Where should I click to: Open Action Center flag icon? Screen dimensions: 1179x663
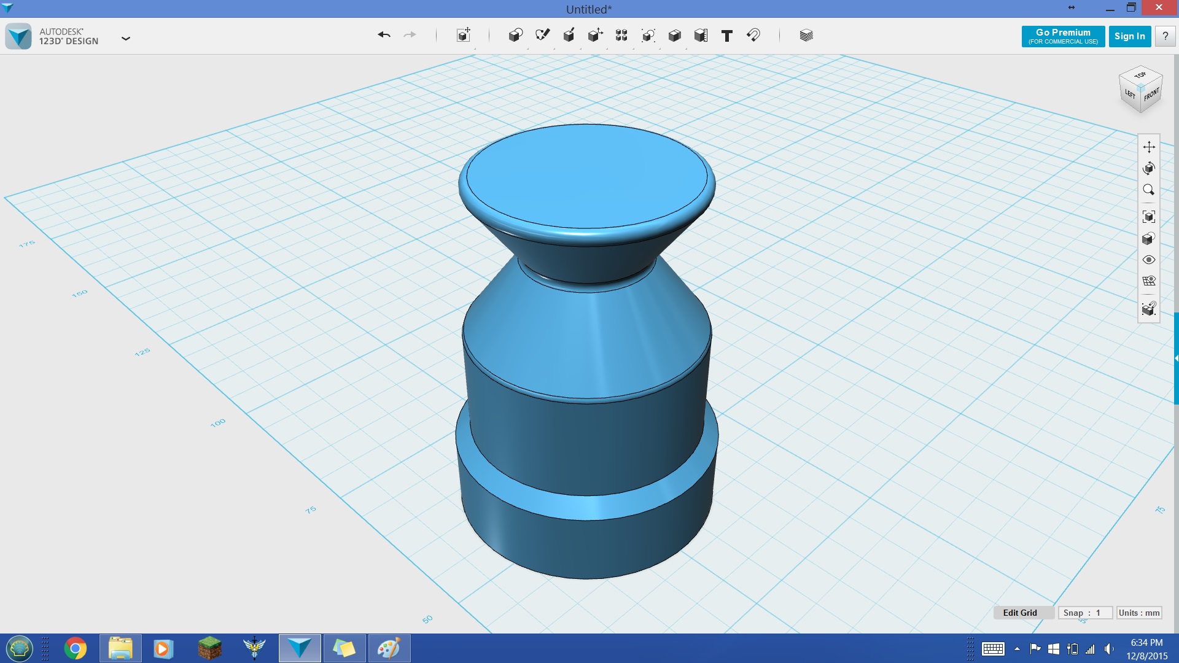point(1035,649)
